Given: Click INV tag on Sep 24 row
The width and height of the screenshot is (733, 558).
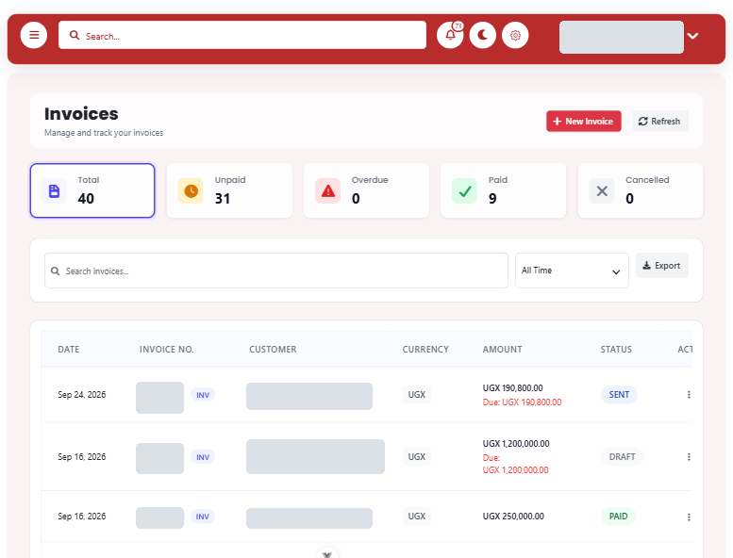Looking at the screenshot, I should click(203, 395).
